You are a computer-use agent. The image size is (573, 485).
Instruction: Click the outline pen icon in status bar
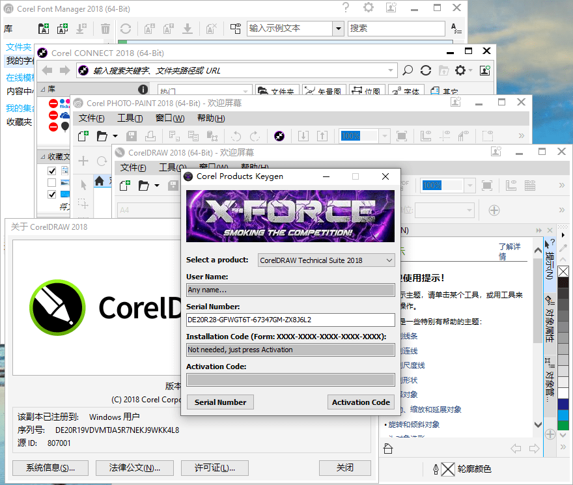click(x=436, y=469)
